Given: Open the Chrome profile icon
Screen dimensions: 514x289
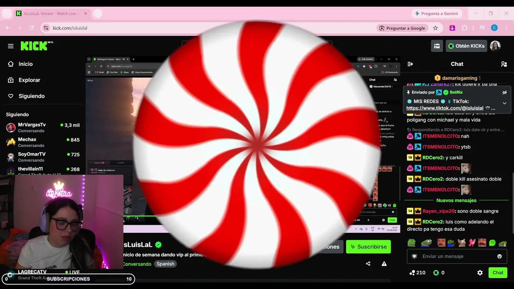Looking at the screenshot, I should 494,28.
